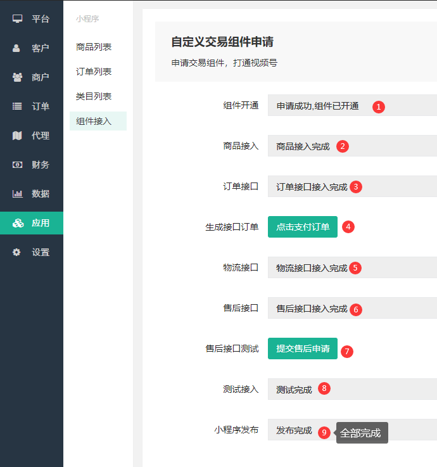Click the 全部完成 tooltip
The height and width of the screenshot is (467, 437).
tap(362, 433)
